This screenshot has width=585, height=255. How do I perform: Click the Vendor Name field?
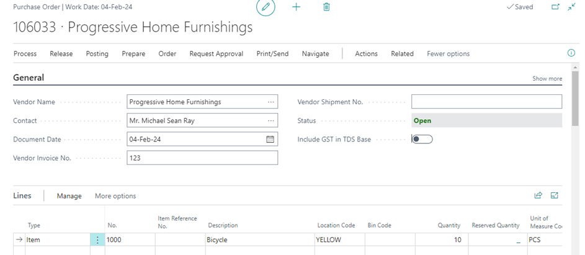(202, 102)
